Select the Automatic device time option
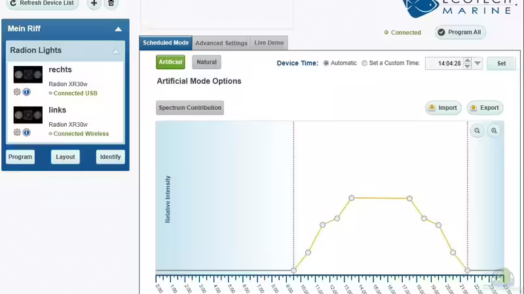The height and width of the screenshot is (294, 524). (x=326, y=63)
